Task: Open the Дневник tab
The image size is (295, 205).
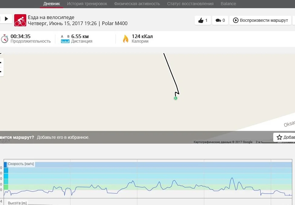Action: [52, 4]
